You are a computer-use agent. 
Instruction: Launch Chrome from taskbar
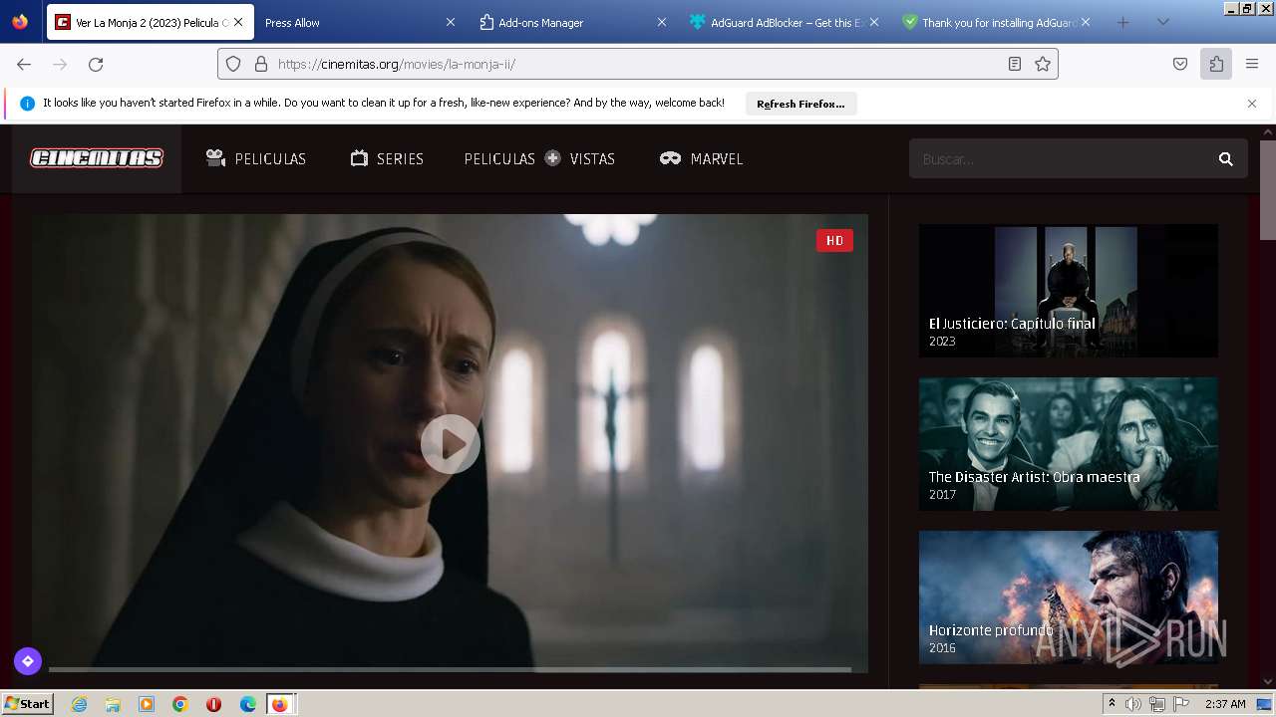click(180, 704)
